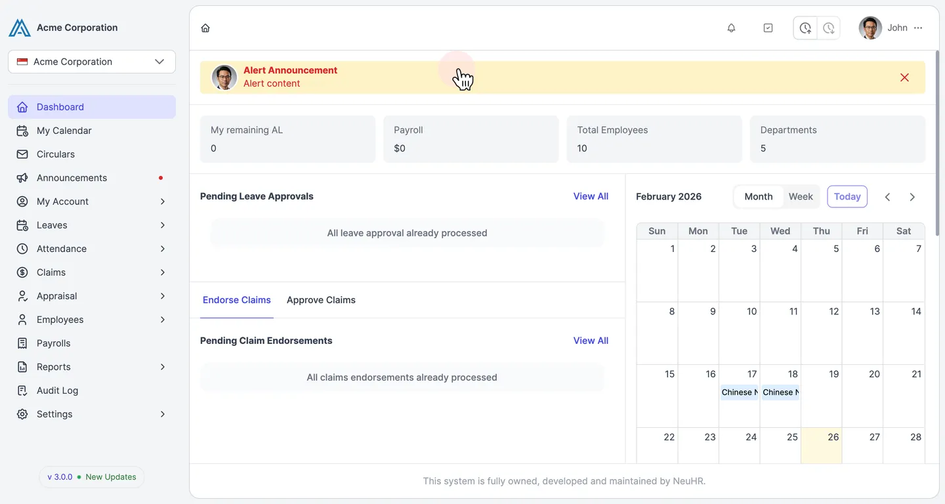Expand the Leaves submenu chevron
This screenshot has width=945, height=504.
coord(163,225)
